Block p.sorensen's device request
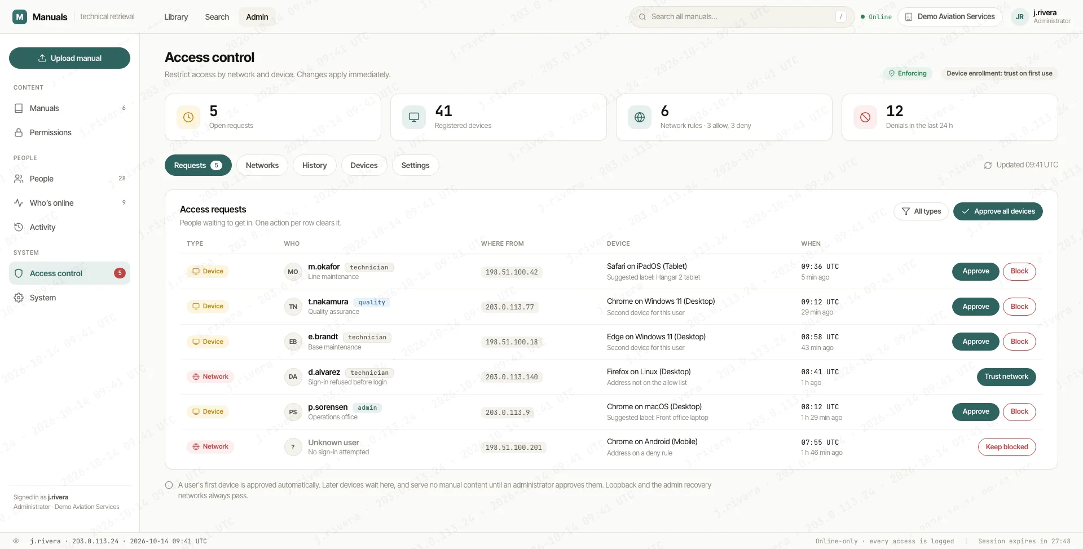1083x549 pixels. pos(1019,412)
